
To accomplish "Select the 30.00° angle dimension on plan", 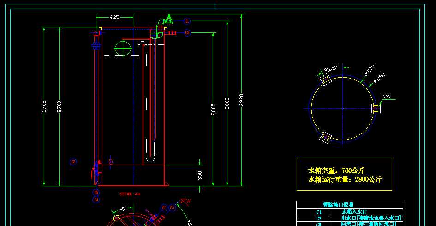I will [x=330, y=69].
